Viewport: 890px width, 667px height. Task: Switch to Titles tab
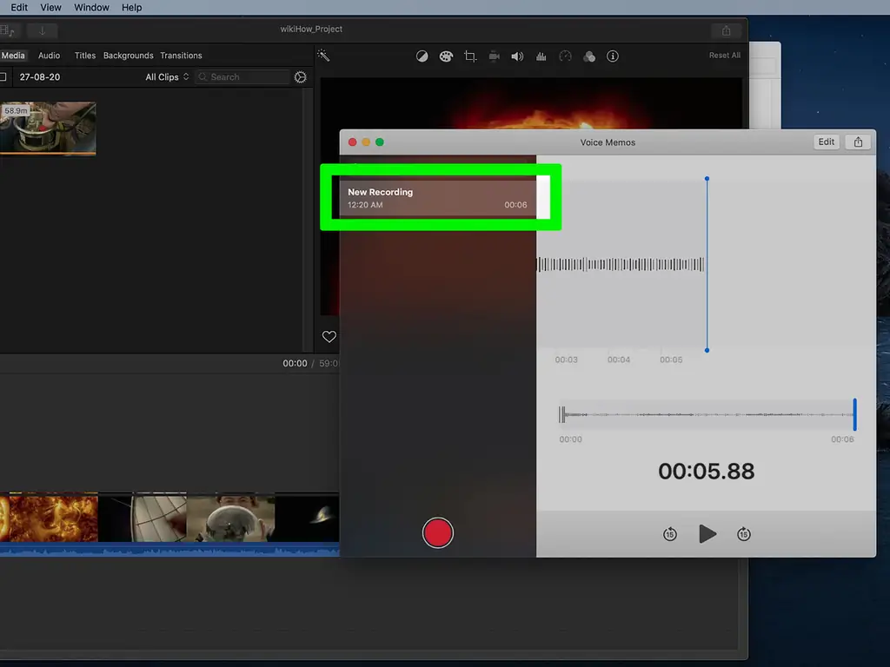(x=85, y=56)
